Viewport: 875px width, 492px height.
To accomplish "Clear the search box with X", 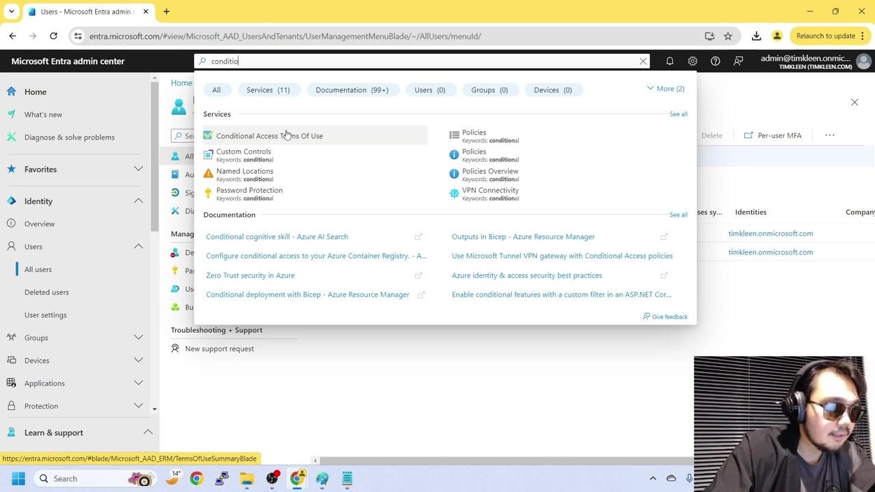I will [x=643, y=61].
